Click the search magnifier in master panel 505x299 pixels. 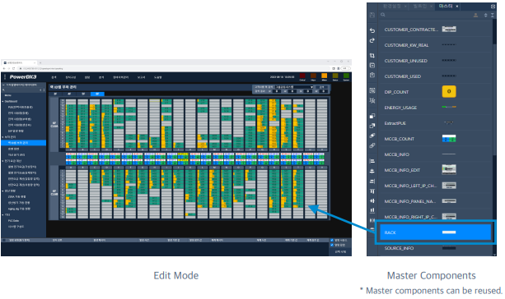[383, 15]
